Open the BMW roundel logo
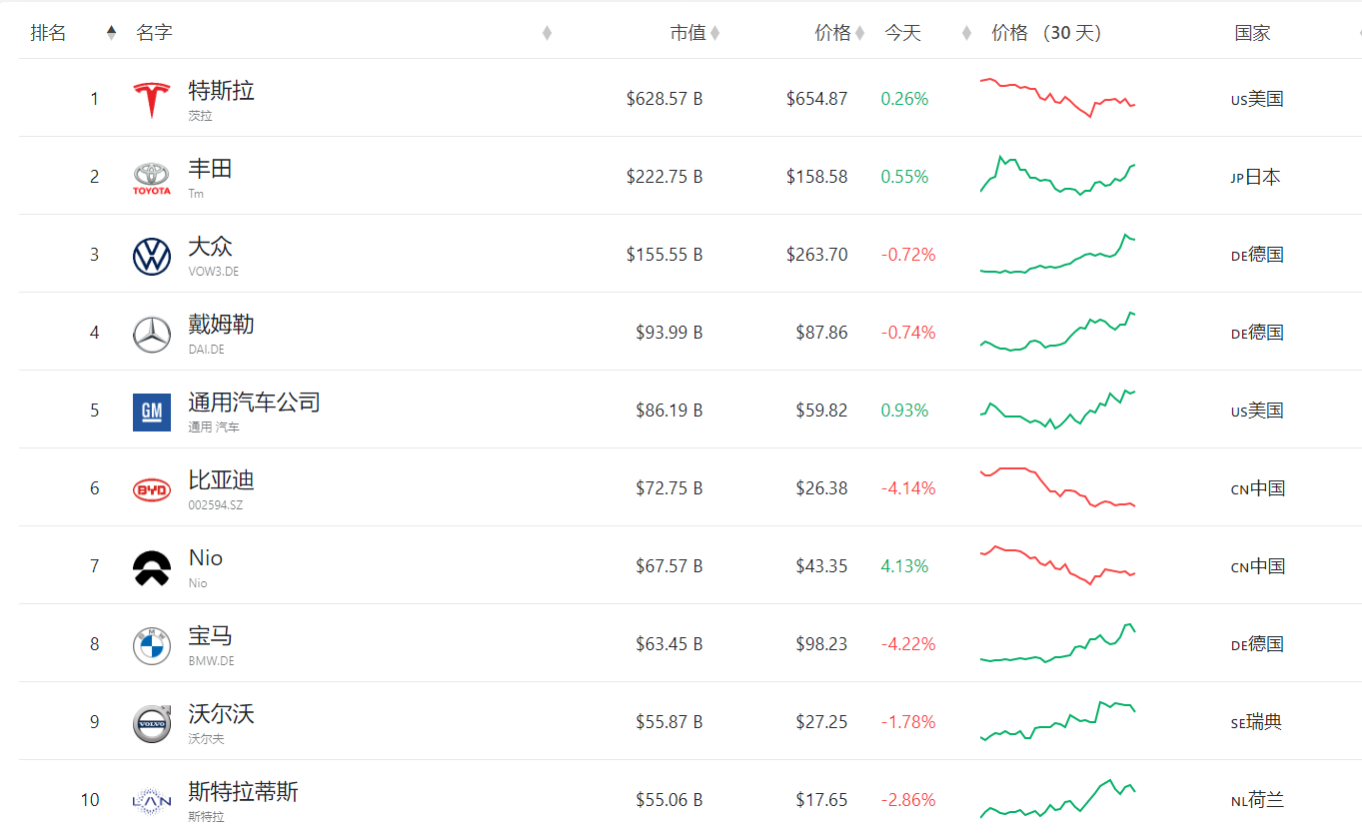Screen dimensions: 1362x837 (x=152, y=645)
